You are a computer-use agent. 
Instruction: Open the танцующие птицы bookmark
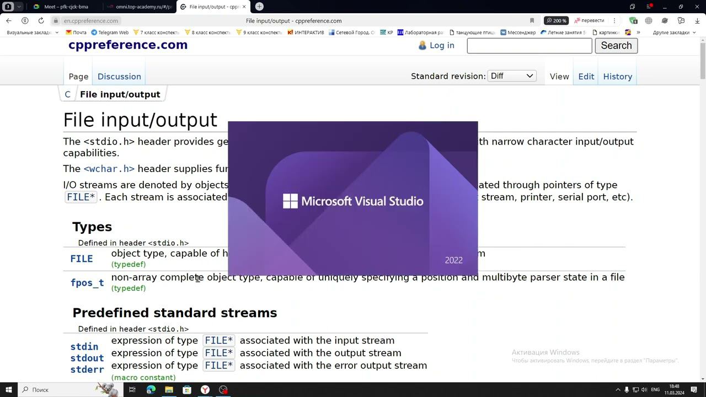point(472,33)
